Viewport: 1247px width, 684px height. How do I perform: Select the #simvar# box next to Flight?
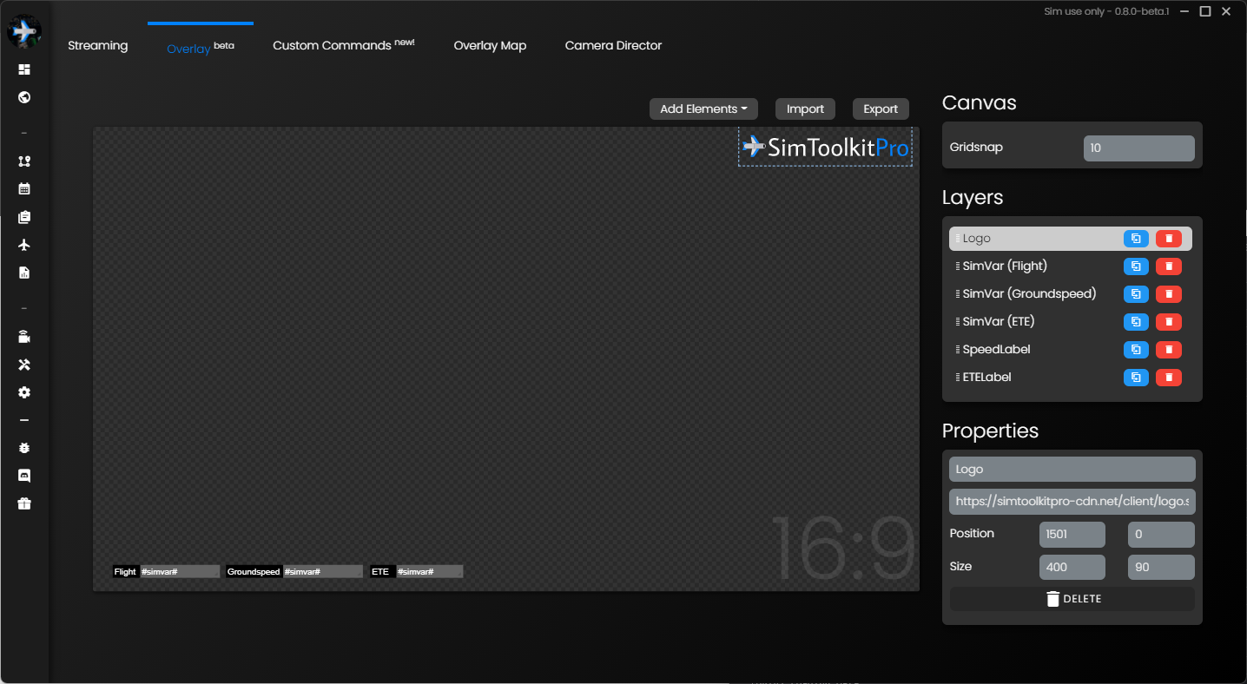[x=180, y=572]
